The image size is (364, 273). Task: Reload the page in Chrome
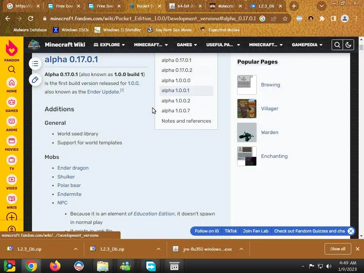coord(31,18)
